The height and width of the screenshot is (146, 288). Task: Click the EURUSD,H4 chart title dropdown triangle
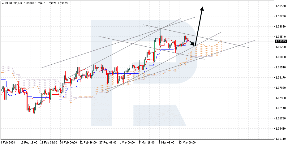pyautogui.click(x=3, y=3)
